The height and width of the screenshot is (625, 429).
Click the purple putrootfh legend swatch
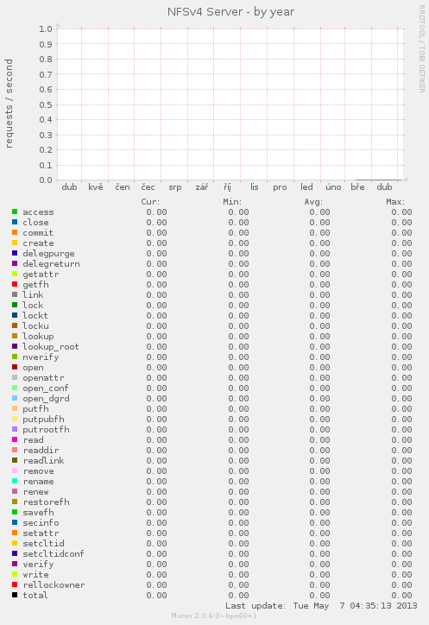(15, 429)
